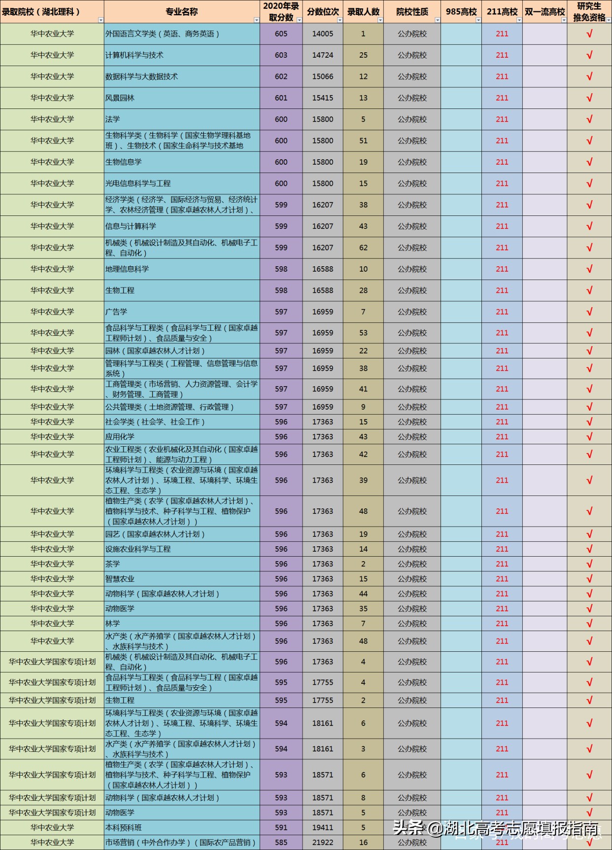This screenshot has width=612, height=850.
Task: Select enrollment count 53 in 食品科学与工程类 row
Action: pos(363,333)
